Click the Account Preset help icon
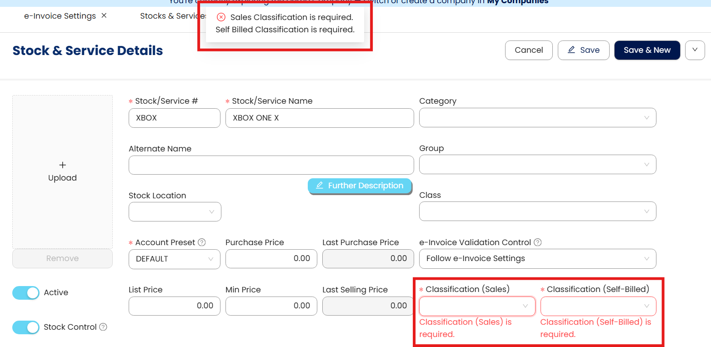 click(202, 242)
